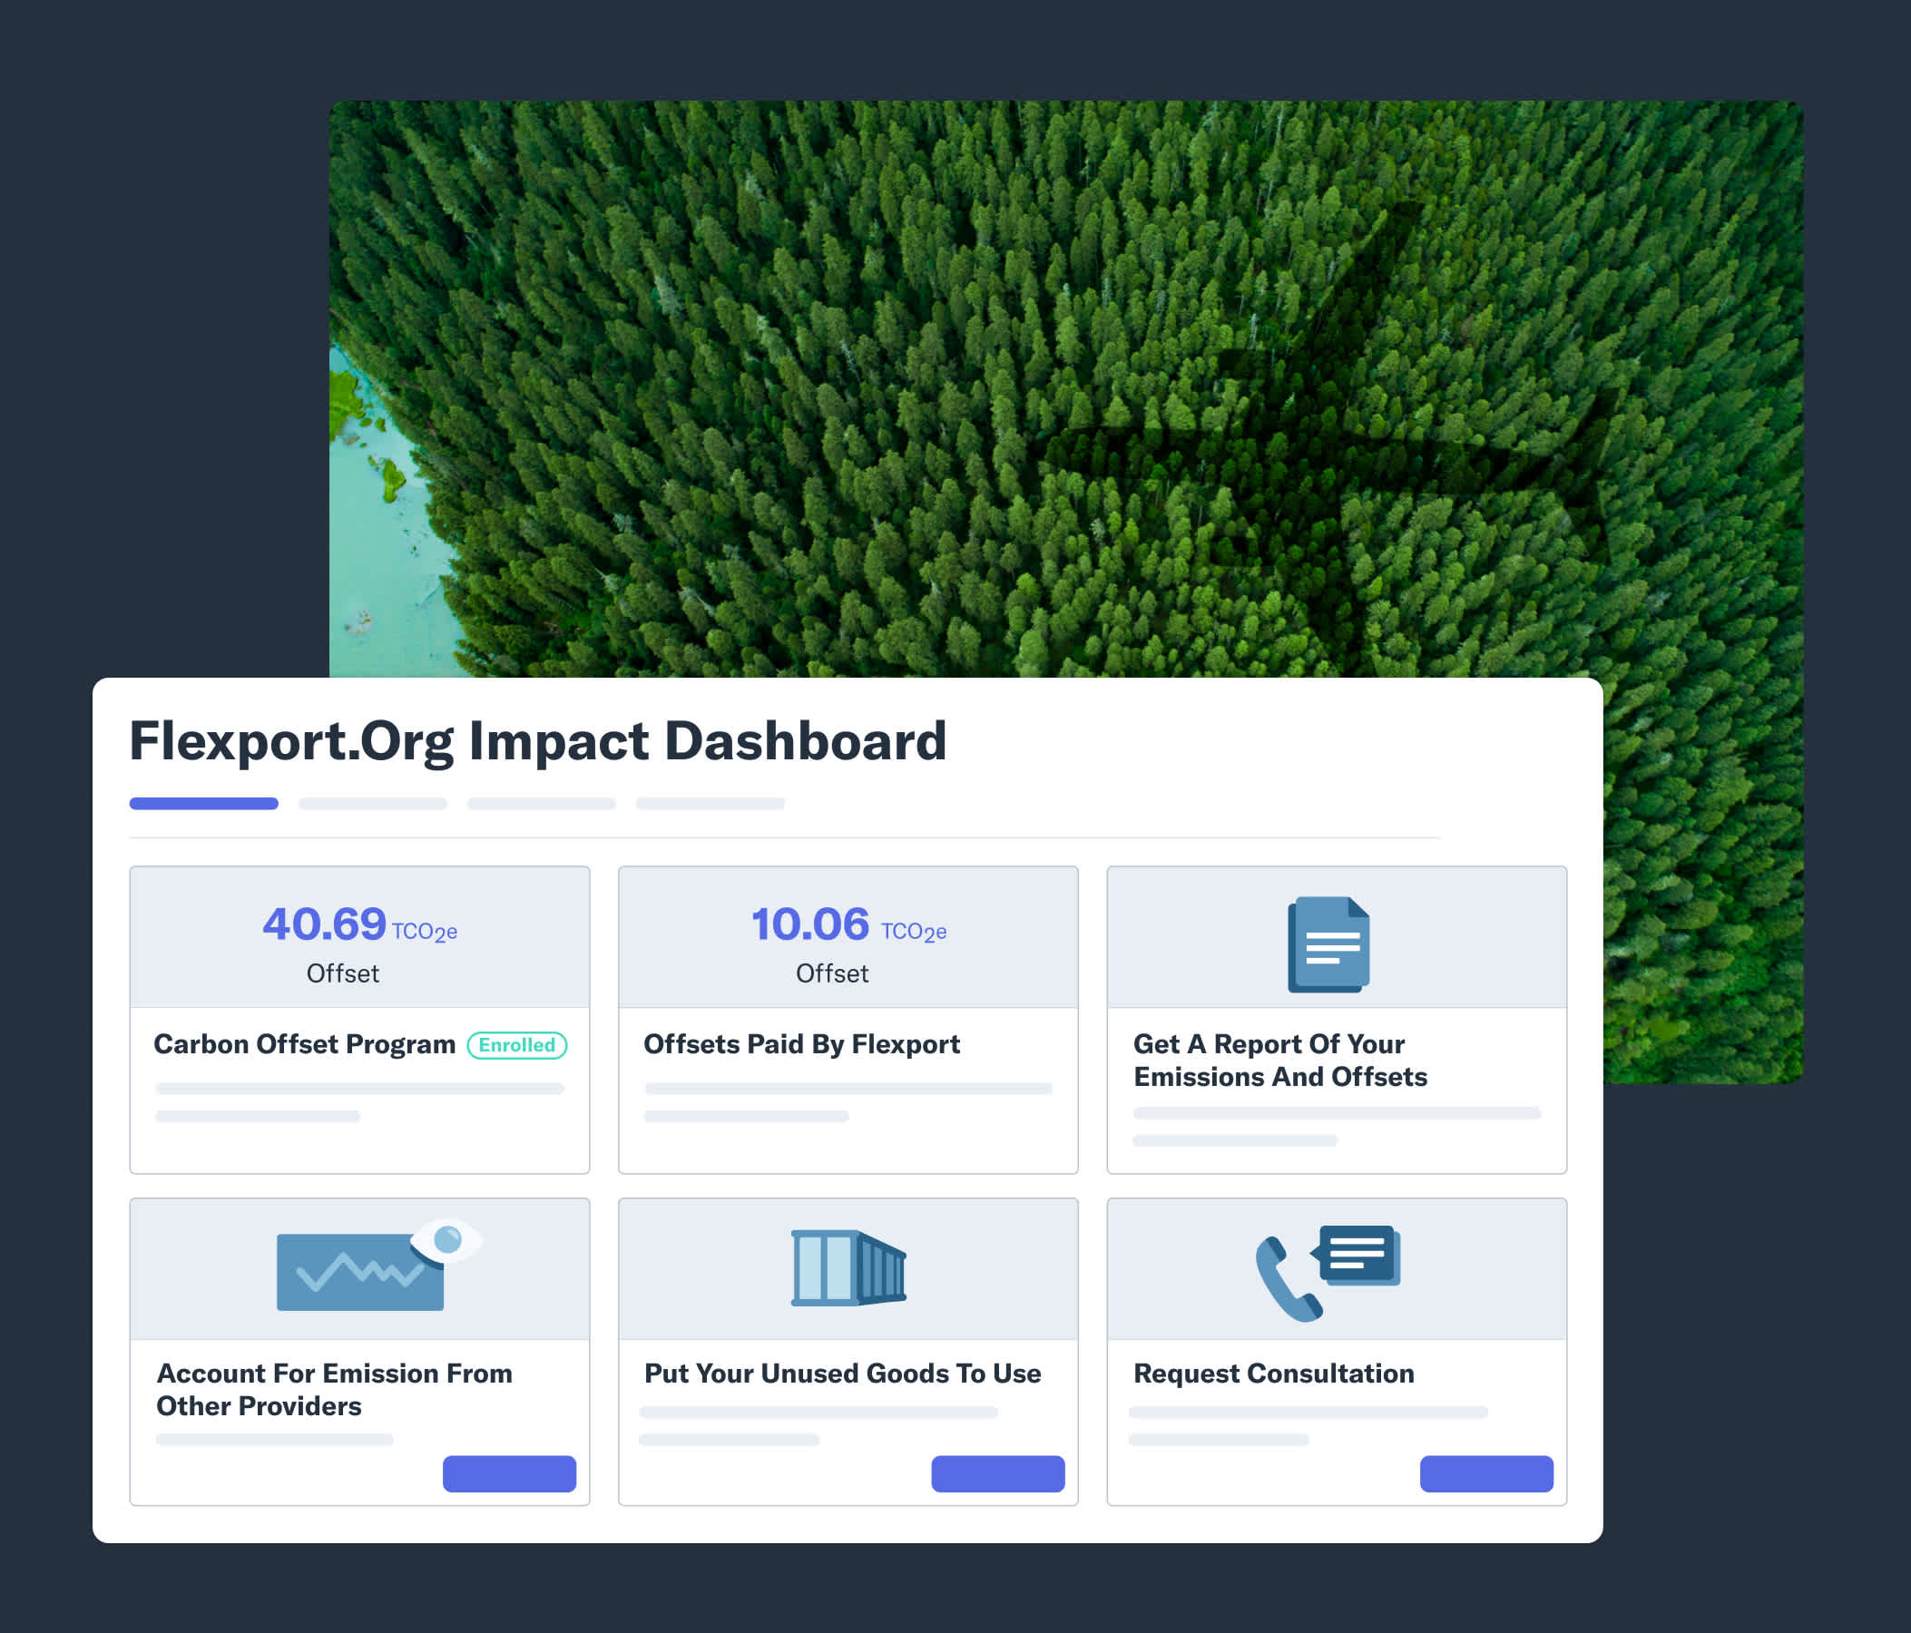Viewport: 1911px width, 1633px height.
Task: Click the eye symbol on emissions chart
Action: 447,1239
